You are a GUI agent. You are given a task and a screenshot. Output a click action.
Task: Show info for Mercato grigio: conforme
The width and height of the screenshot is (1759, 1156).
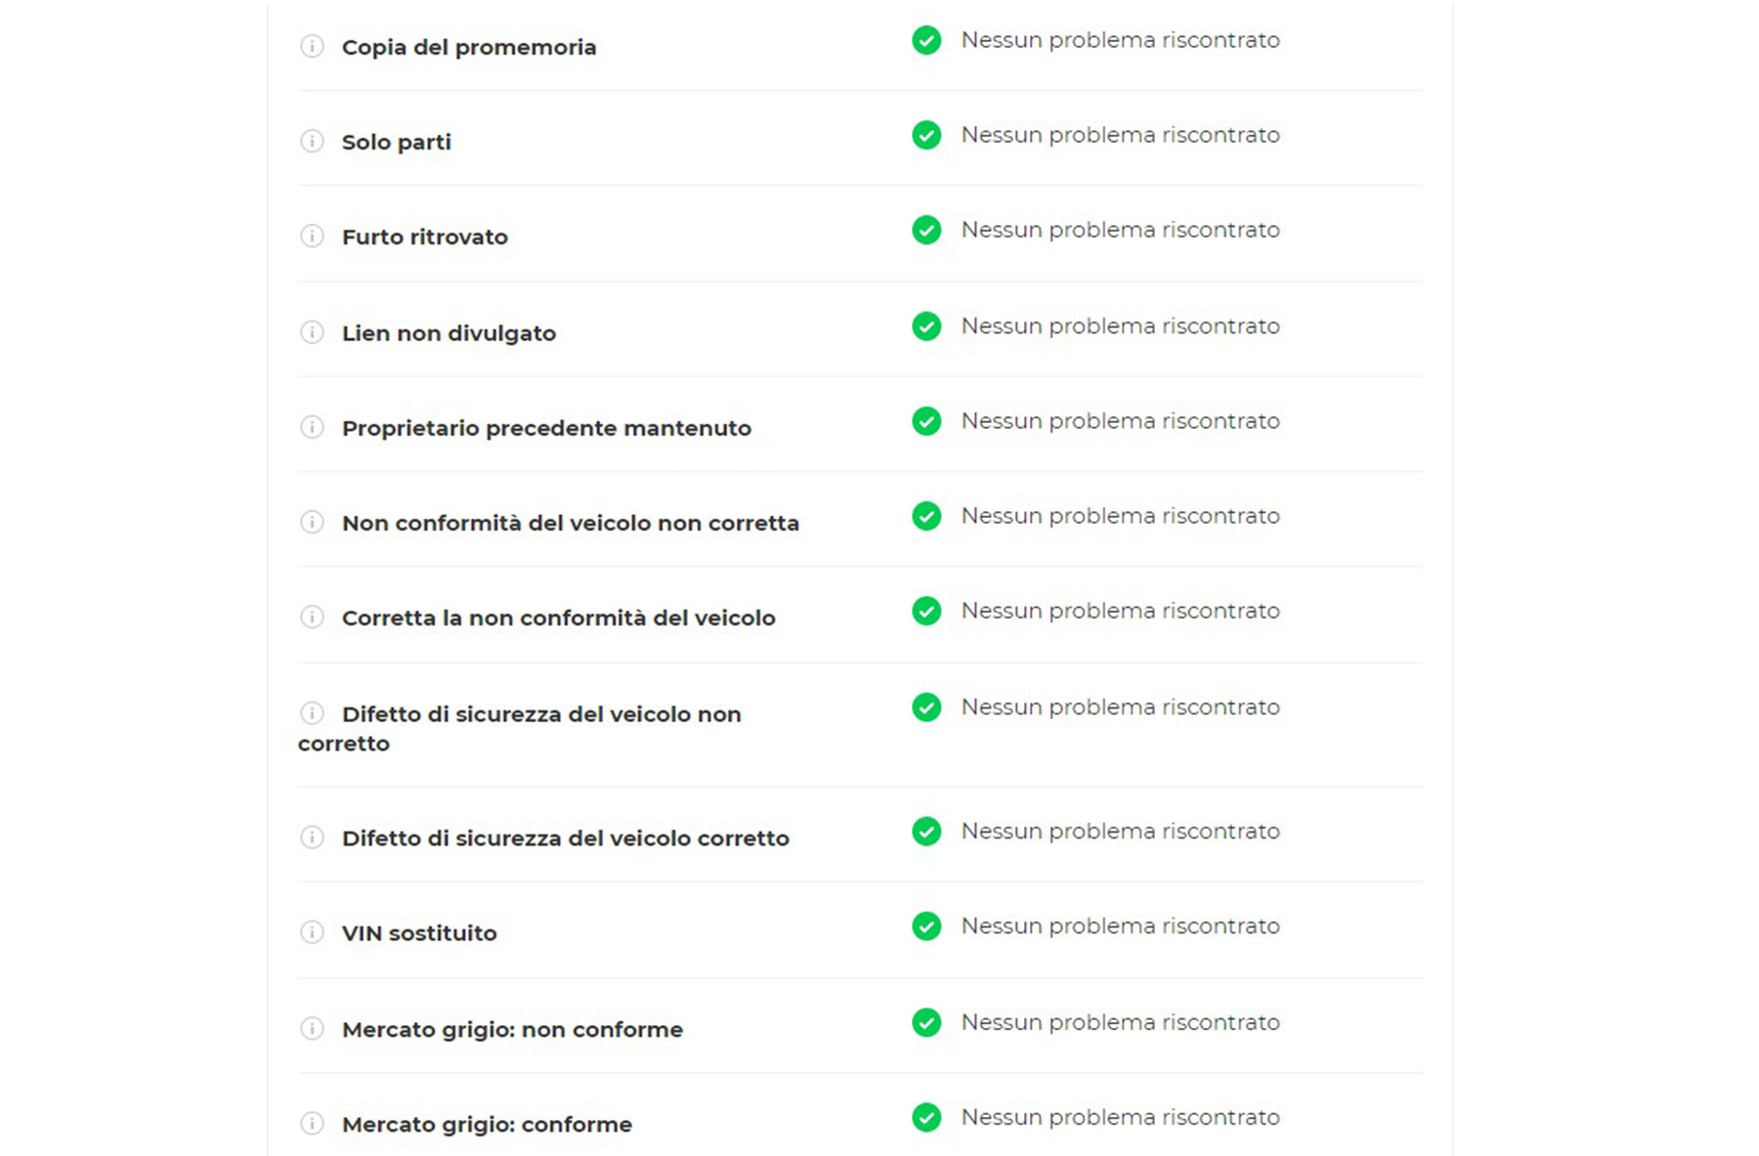pos(312,1123)
